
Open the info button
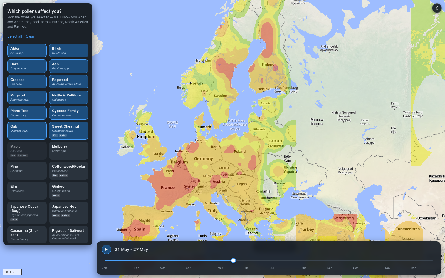437,8
